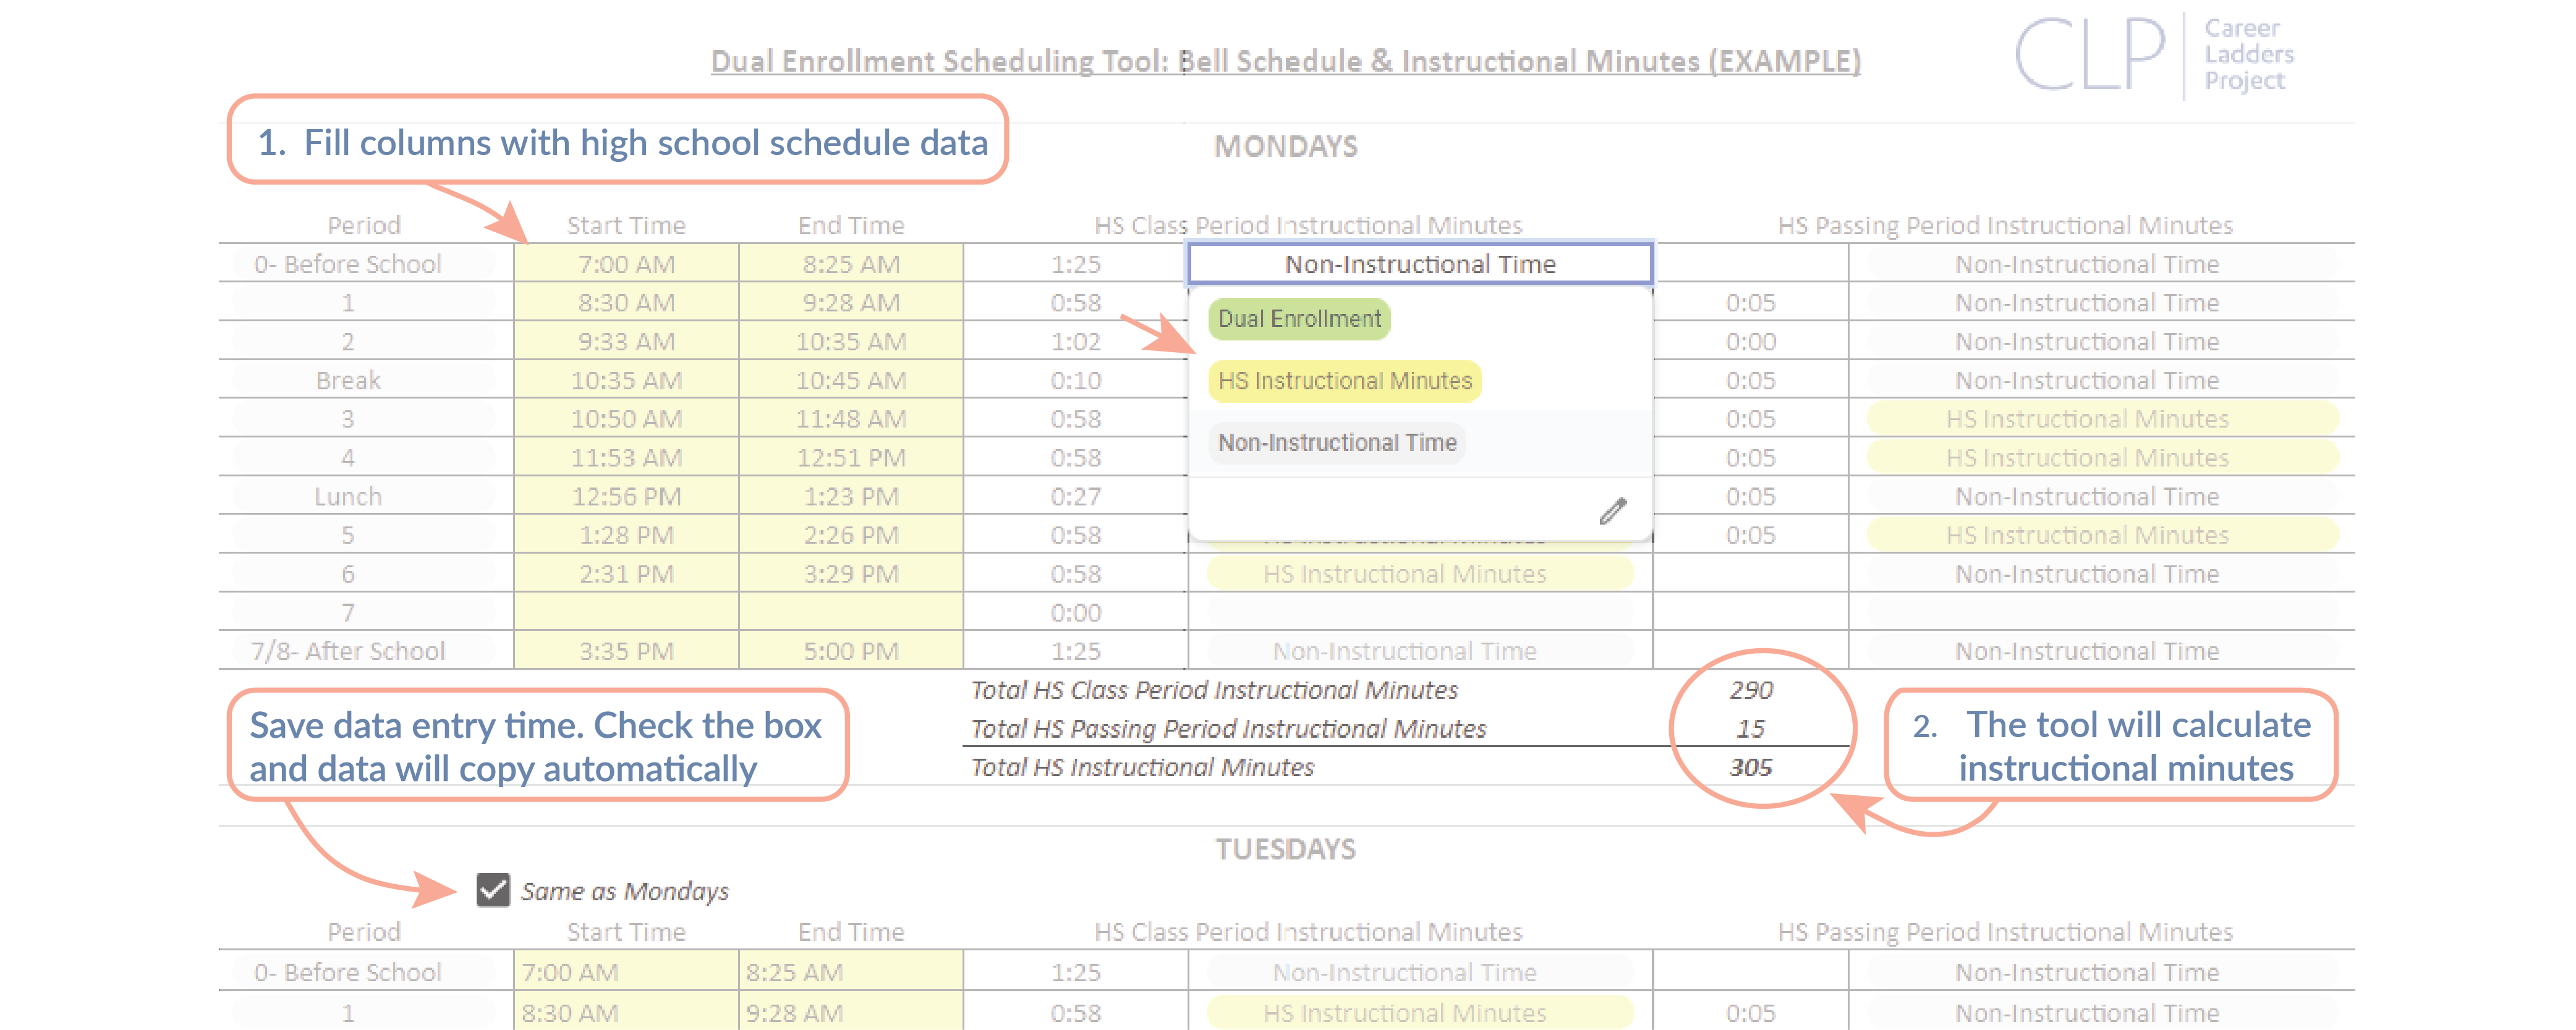Pick Non-Instructional Time from the dropdown options
Screen dimensions: 2576x1030
1337,442
